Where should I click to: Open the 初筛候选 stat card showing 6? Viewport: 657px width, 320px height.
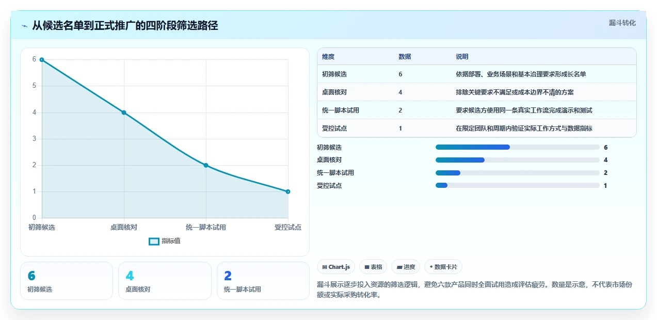tap(67, 281)
